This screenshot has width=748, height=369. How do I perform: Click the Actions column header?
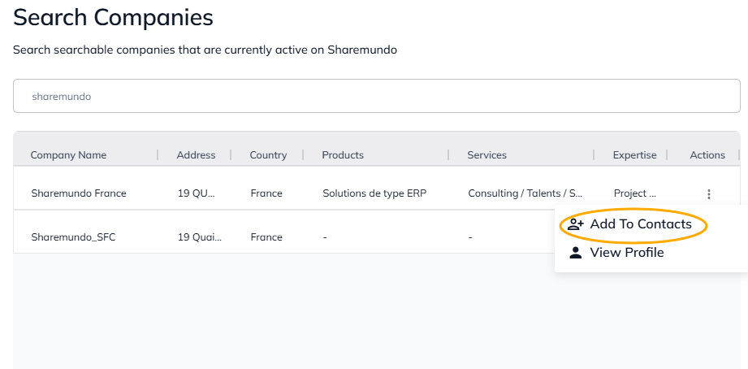tap(707, 155)
